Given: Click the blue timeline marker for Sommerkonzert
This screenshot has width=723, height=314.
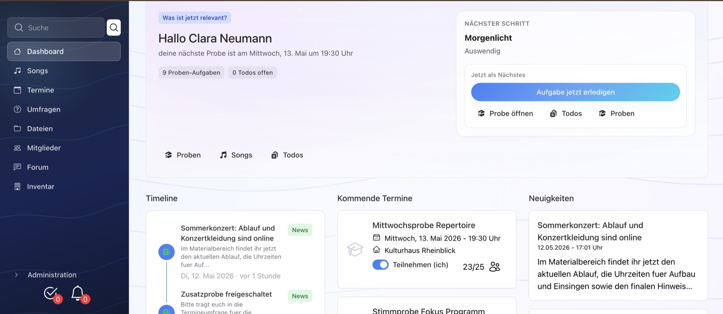Looking at the screenshot, I should tap(166, 252).
